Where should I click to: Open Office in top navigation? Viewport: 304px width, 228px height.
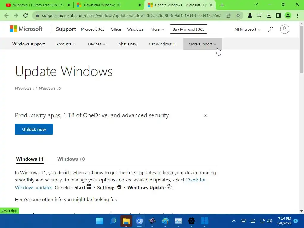(116, 29)
